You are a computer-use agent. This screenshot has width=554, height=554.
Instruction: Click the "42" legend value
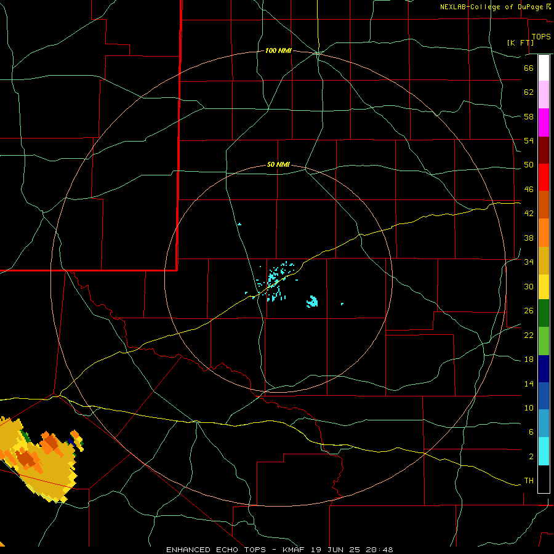pyautogui.click(x=529, y=214)
